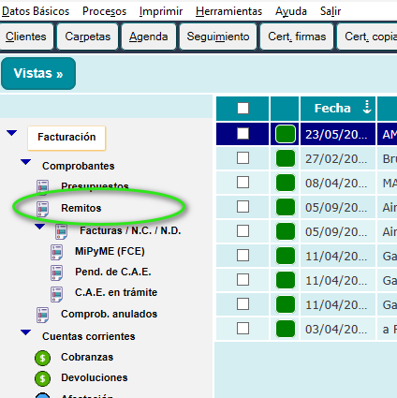Click the Presupuestos document icon
The height and width of the screenshot is (398, 397).
43,186
